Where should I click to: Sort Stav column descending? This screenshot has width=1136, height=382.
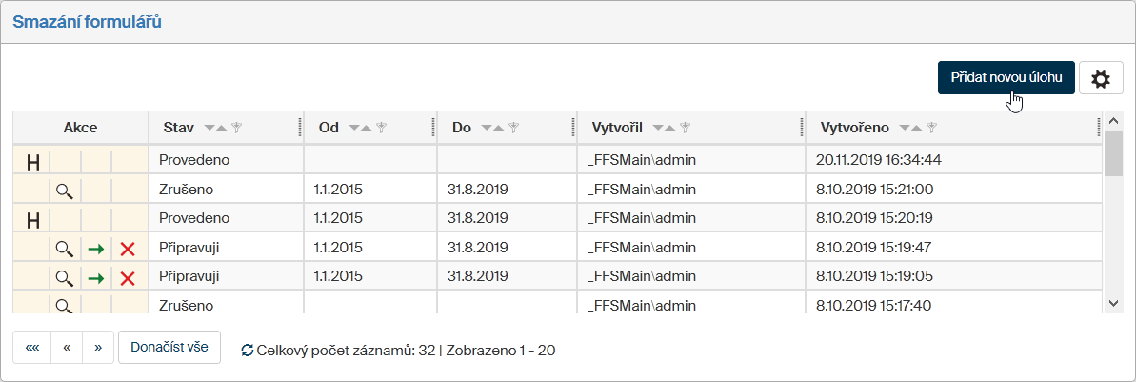coord(211,128)
